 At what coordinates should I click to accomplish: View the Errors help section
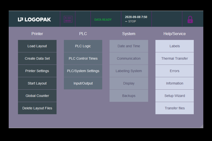tap(175, 71)
